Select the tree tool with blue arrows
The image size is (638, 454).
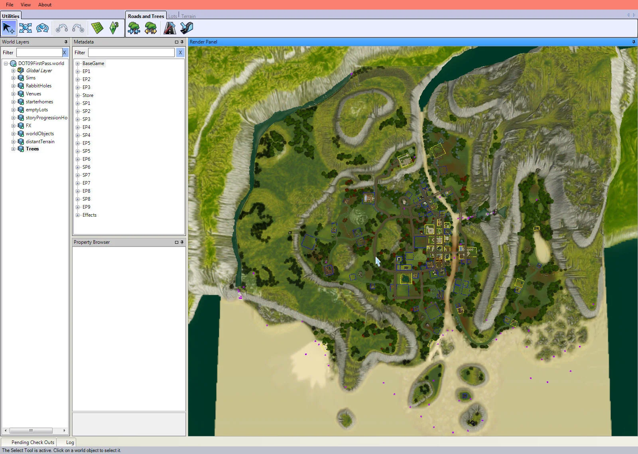click(x=134, y=28)
